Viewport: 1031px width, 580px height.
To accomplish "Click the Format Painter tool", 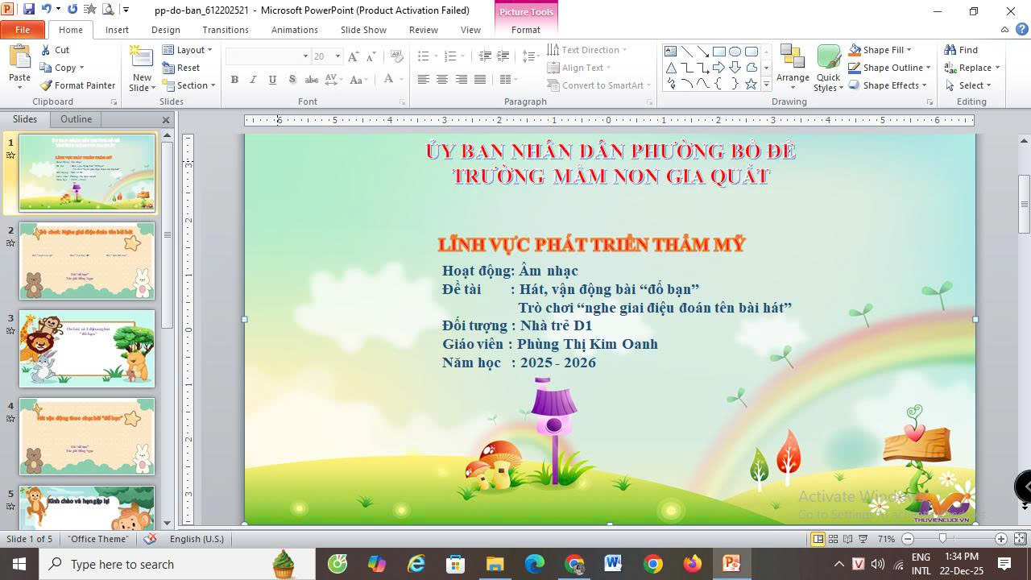I will 78,85.
